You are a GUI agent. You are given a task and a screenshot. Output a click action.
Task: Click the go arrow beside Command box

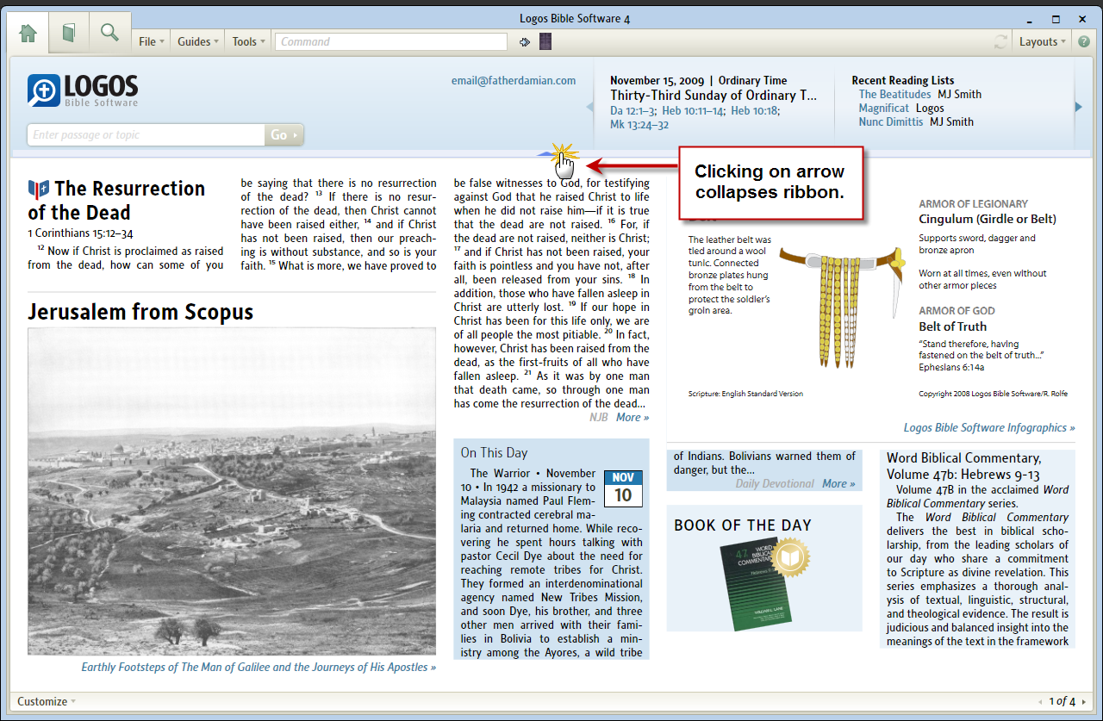pos(524,41)
